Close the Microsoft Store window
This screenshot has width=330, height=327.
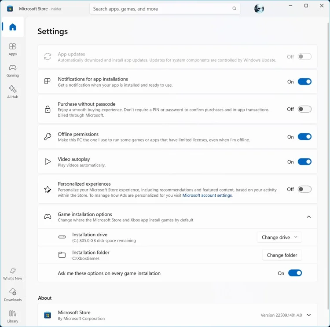(x=322, y=6)
